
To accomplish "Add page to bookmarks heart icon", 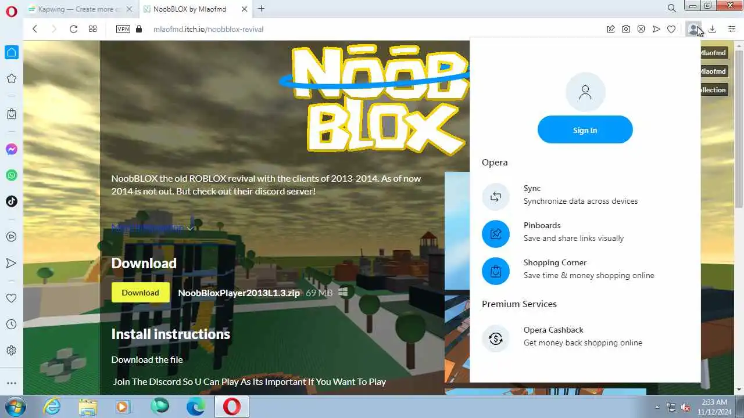I will click(671, 29).
